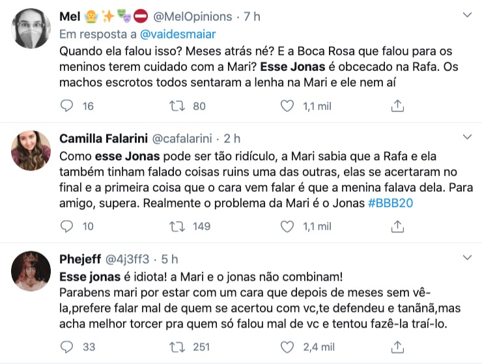Share Camilla Falarini's tweet
This screenshot has width=482, height=364.
(x=397, y=226)
